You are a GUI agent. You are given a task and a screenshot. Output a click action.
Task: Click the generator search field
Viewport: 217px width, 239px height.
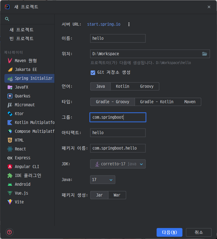(x=27, y=19)
